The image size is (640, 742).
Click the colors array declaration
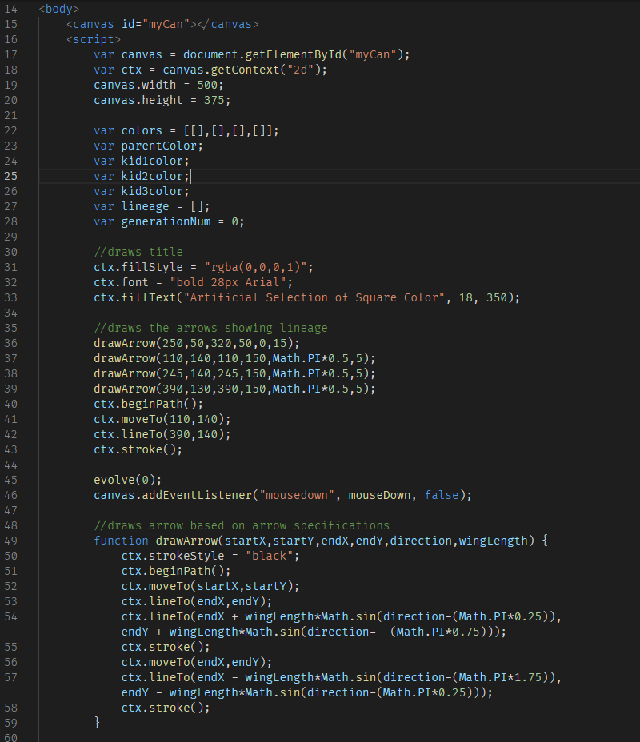[186, 130]
